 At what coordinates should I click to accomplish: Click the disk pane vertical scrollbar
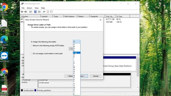138,67
